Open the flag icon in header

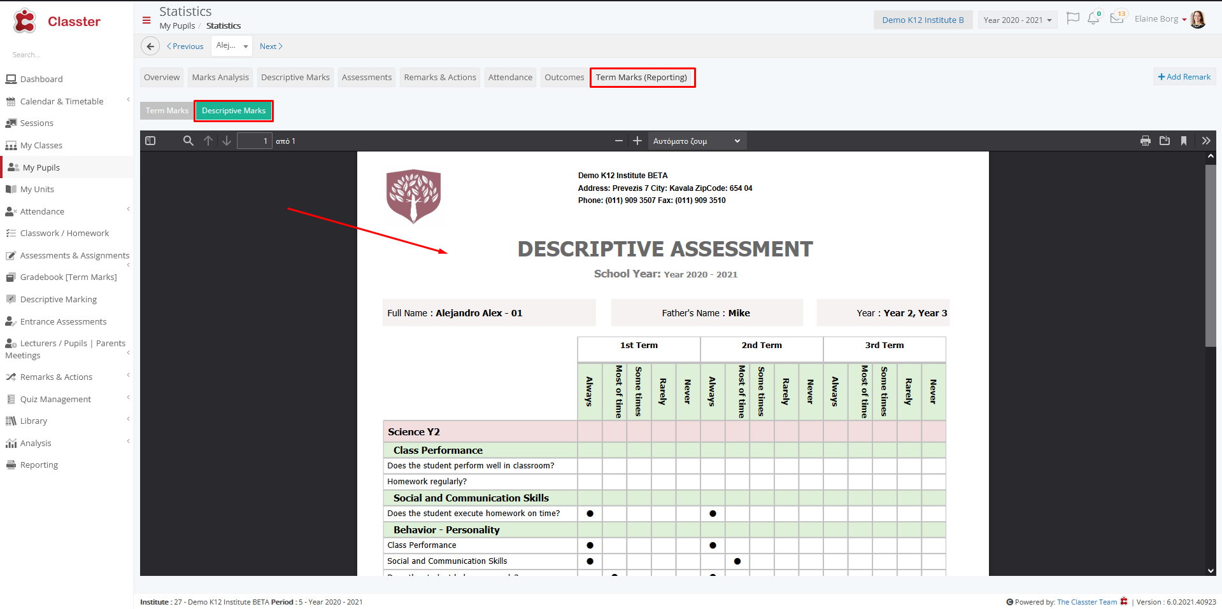[1072, 18]
